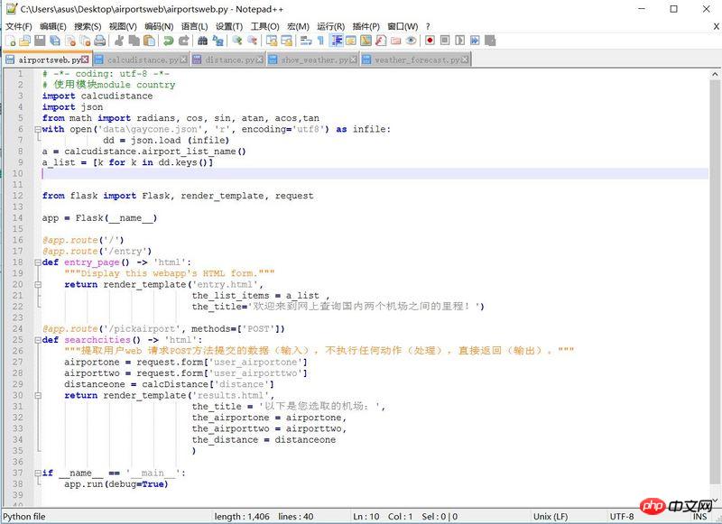Click the Zoom In toolbar icon

[x=237, y=41]
